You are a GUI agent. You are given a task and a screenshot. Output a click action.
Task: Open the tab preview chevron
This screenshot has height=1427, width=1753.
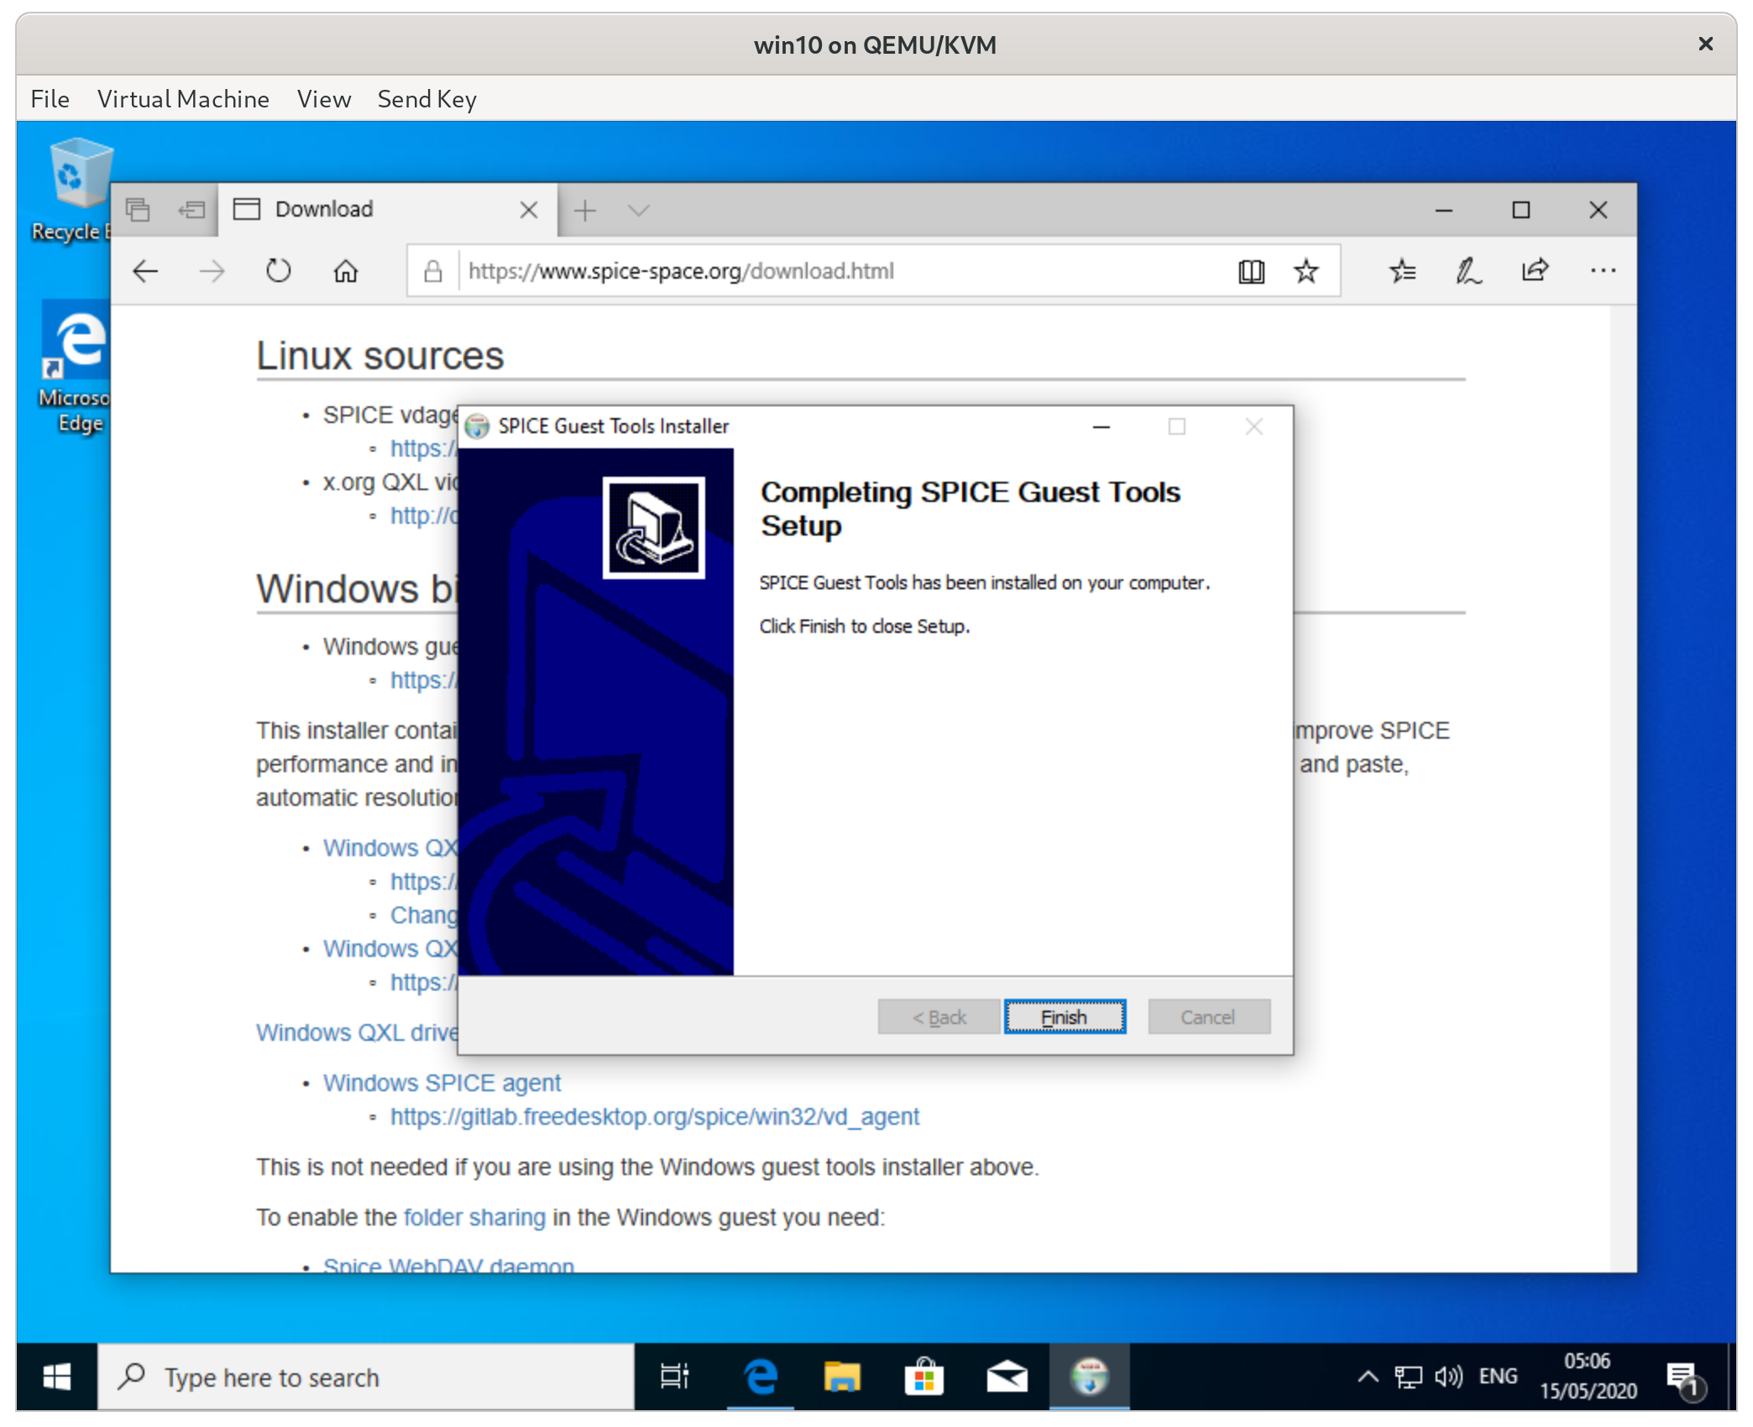pyautogui.click(x=640, y=210)
